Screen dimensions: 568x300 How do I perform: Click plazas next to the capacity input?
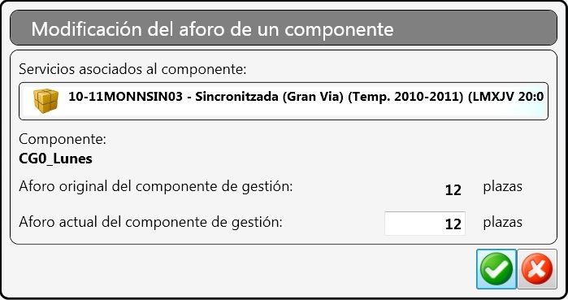[503, 223]
